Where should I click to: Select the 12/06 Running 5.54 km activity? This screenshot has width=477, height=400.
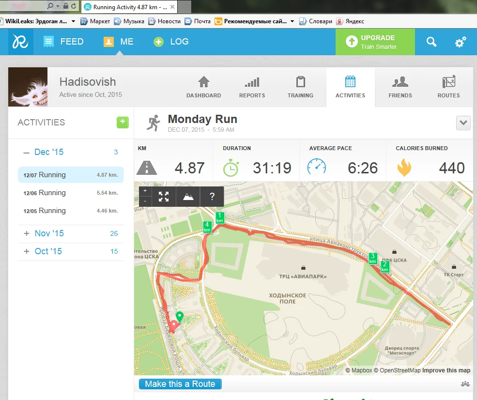(71, 193)
